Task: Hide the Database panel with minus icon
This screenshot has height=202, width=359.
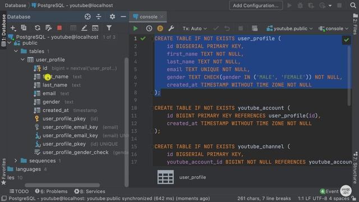Action: pyautogui.click(x=123, y=16)
